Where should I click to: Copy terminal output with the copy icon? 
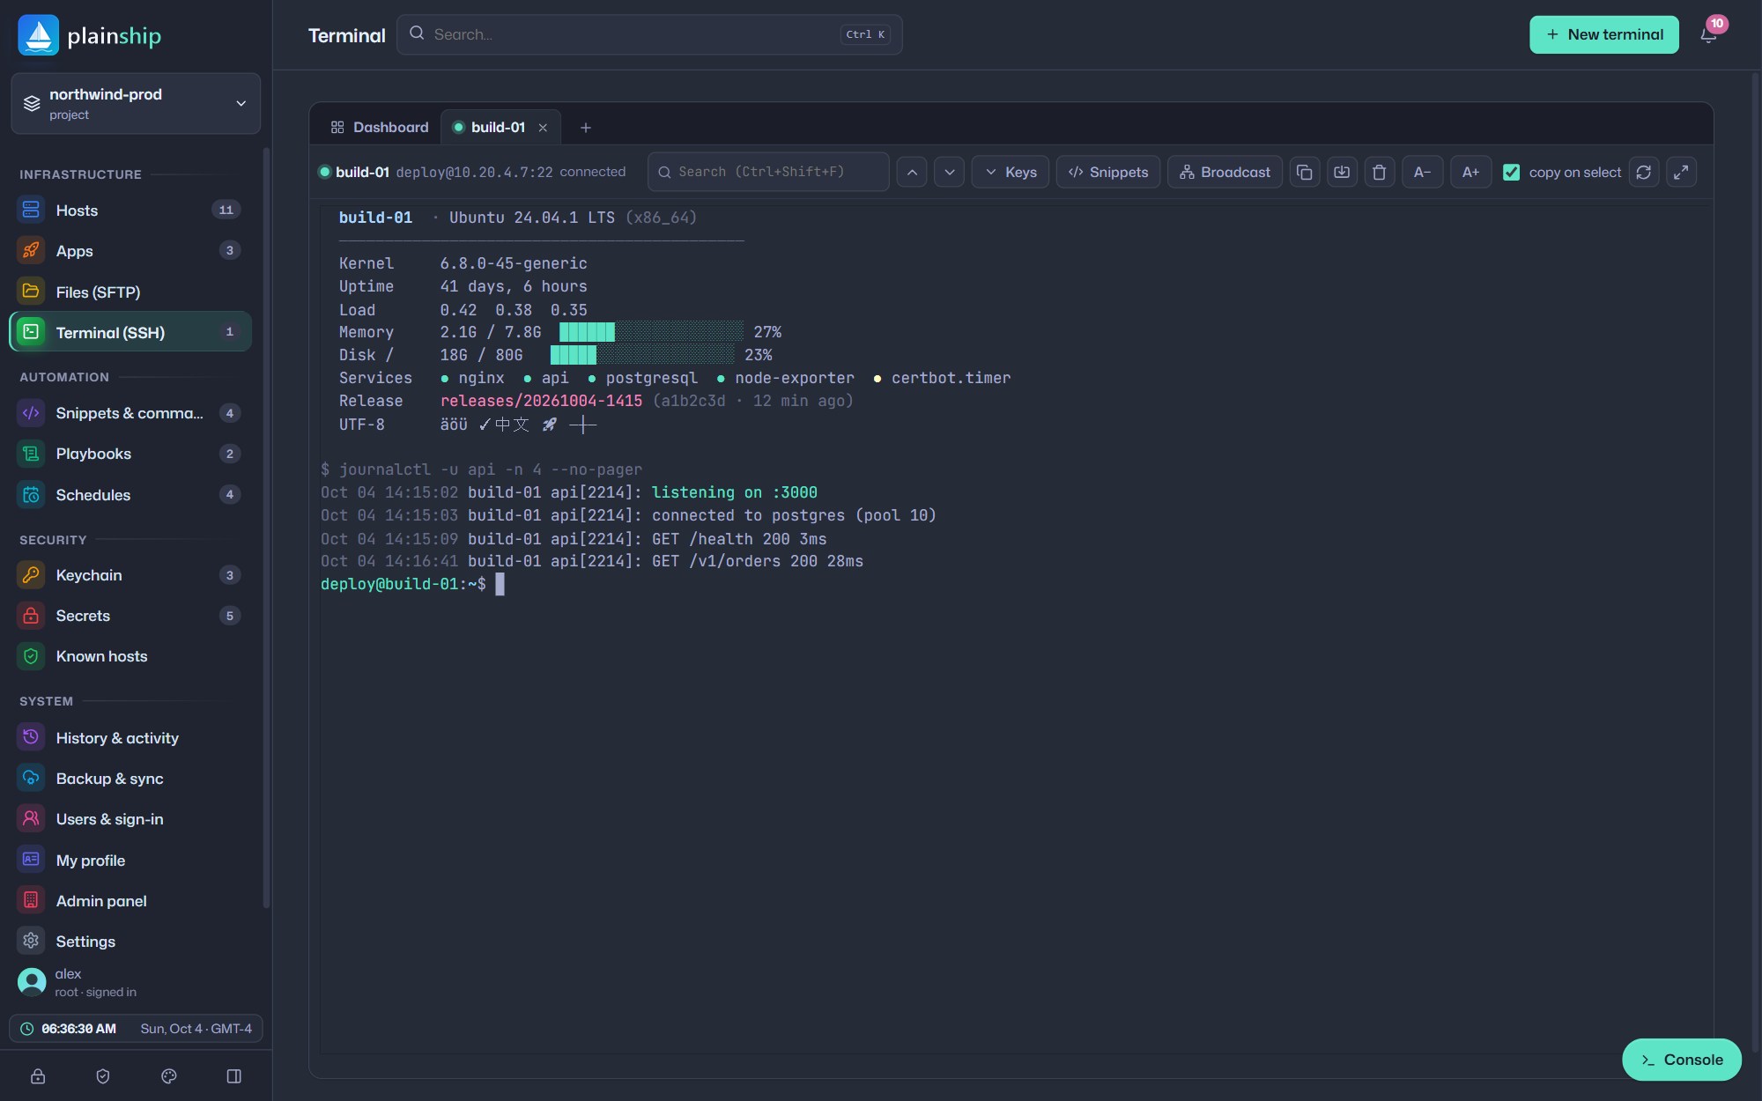(1305, 172)
